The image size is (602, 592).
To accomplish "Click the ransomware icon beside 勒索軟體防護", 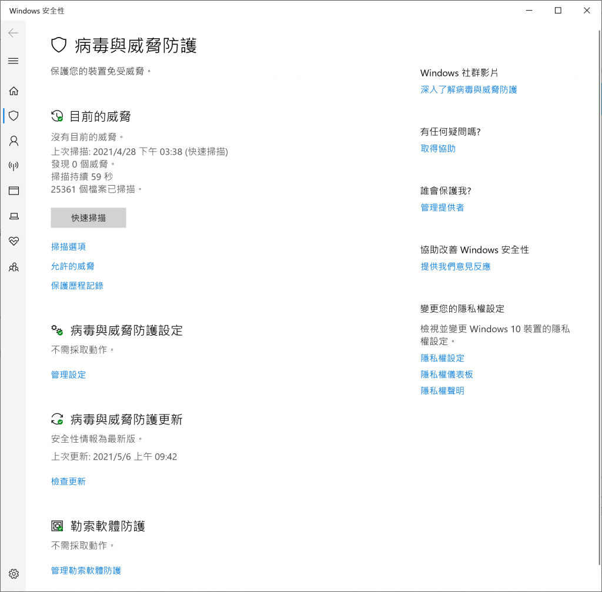I will (x=57, y=526).
